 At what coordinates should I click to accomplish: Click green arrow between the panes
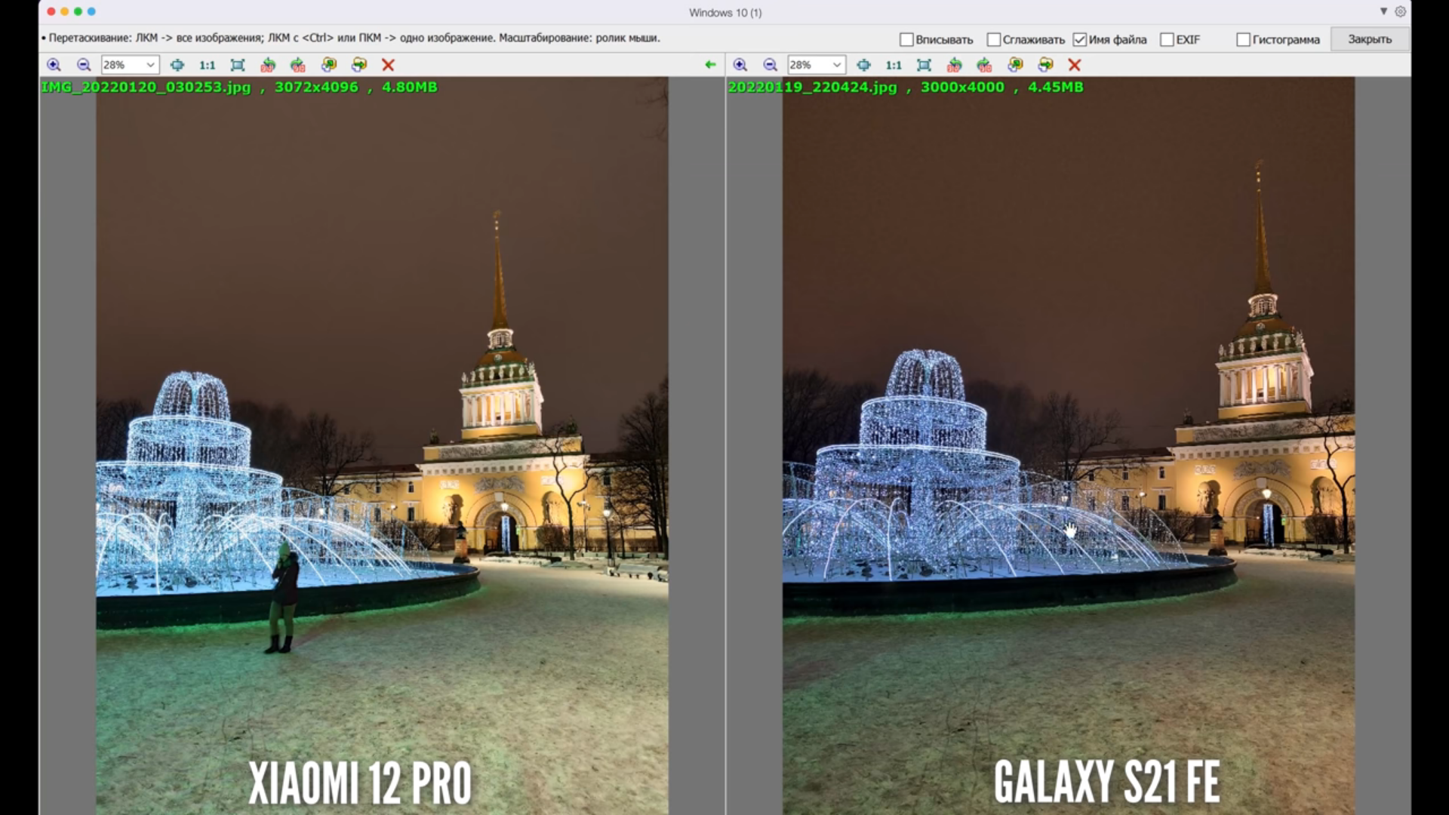[x=710, y=65]
